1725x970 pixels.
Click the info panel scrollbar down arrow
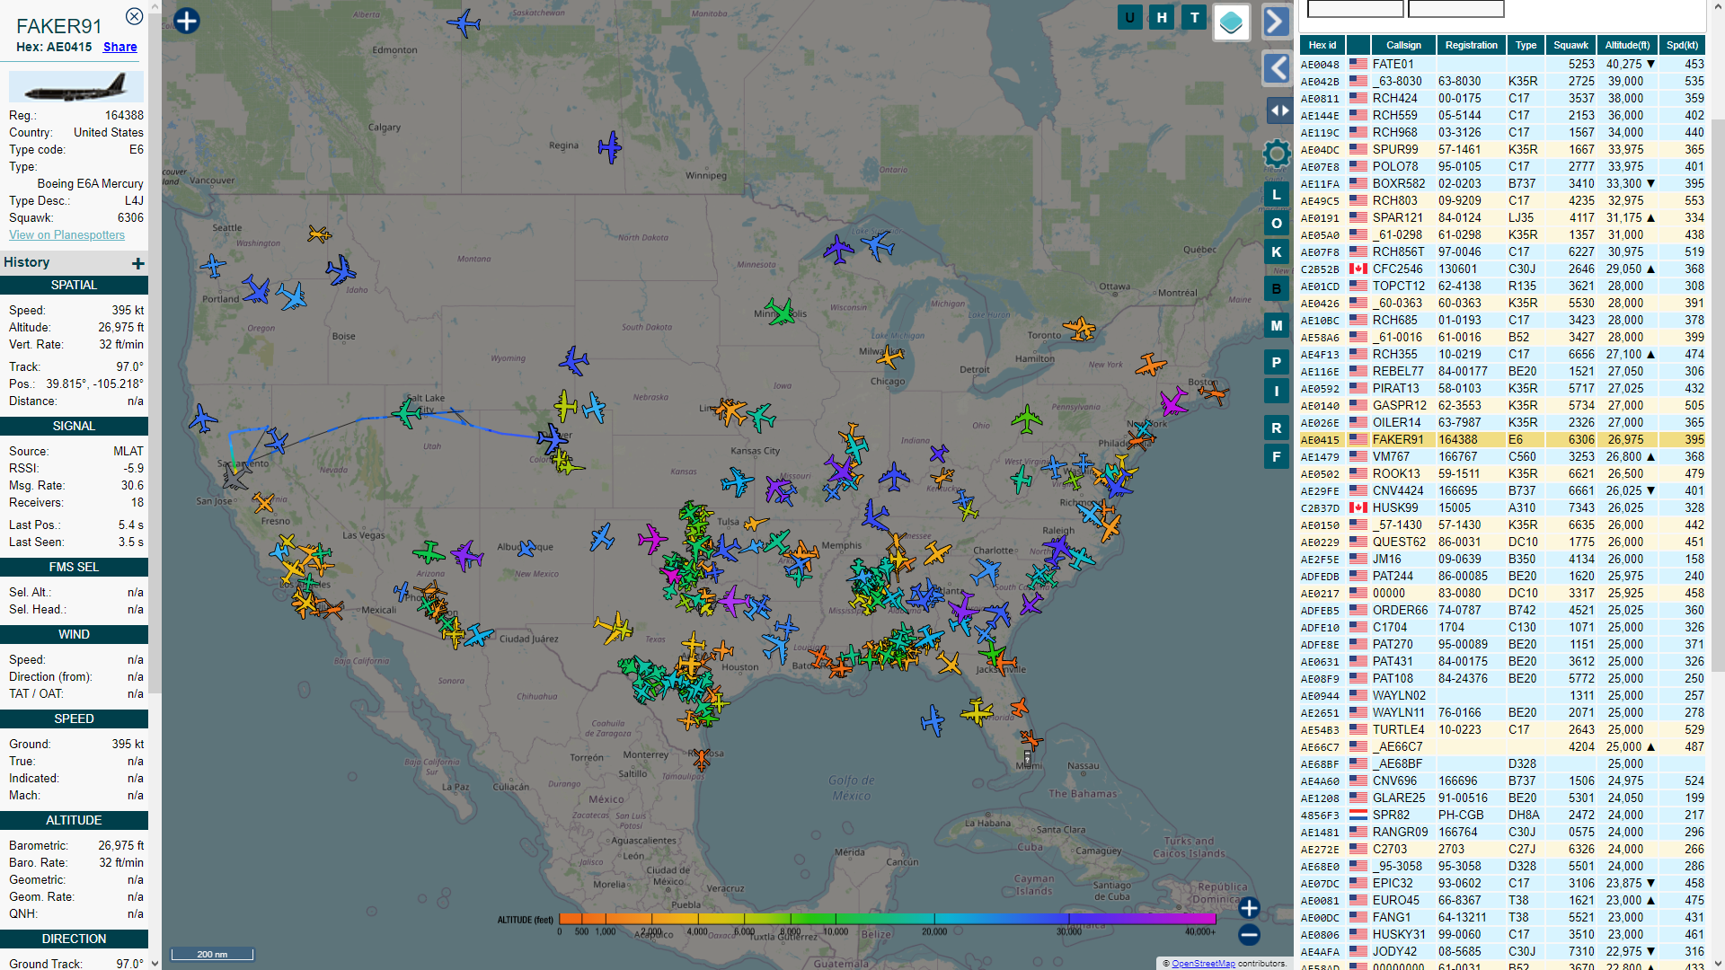(155, 963)
